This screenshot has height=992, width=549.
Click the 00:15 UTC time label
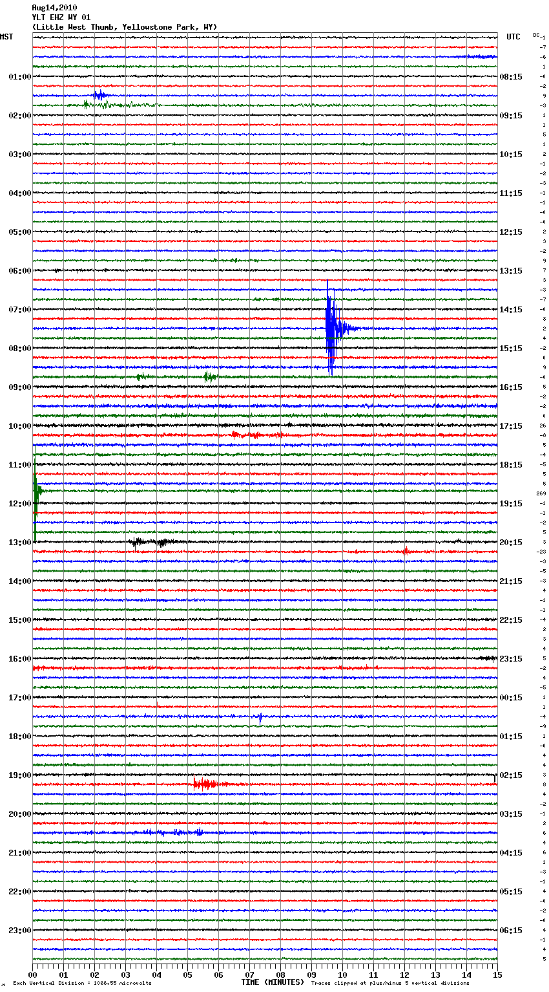pyautogui.click(x=511, y=698)
